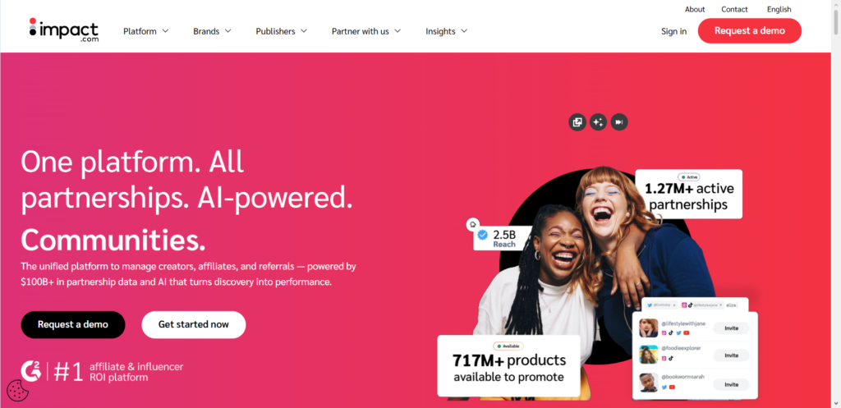Viewport: 841px width, 408px height.
Task: Click the AI sparkle circular icon
Action: pyautogui.click(x=598, y=122)
